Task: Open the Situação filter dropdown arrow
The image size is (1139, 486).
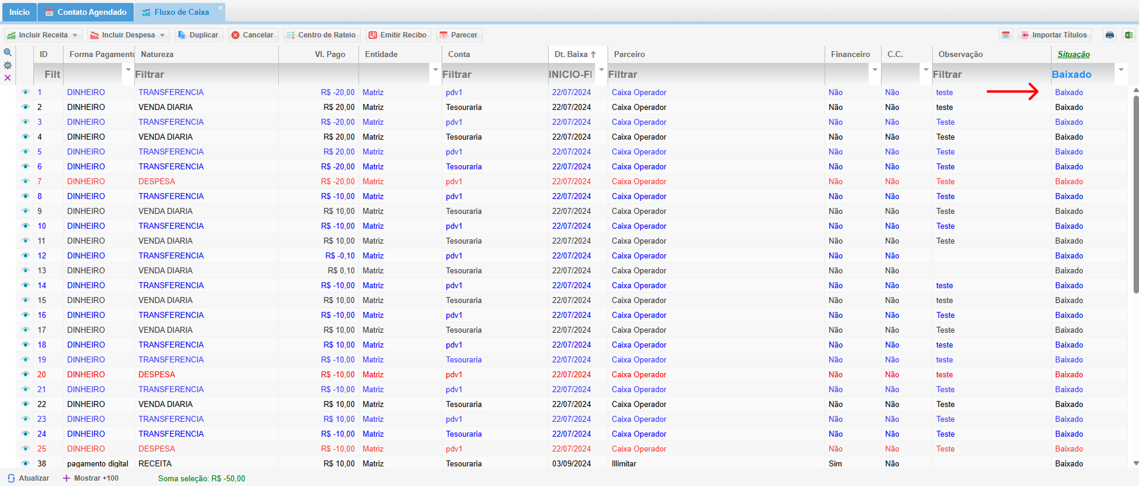Action: 1121,70
